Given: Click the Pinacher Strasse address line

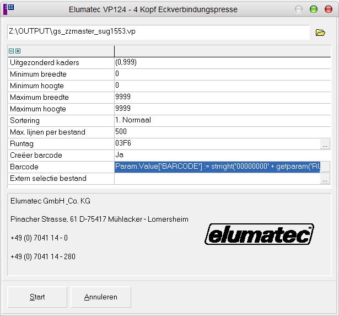Looking at the screenshot, I should pos(99,219).
